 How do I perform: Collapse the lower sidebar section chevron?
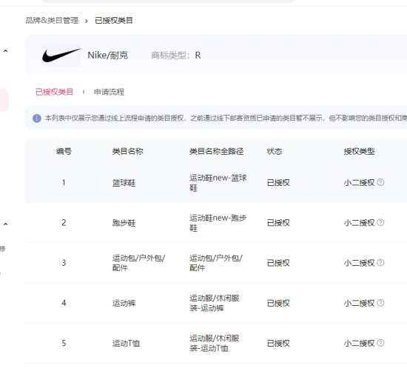pyautogui.click(x=5, y=224)
